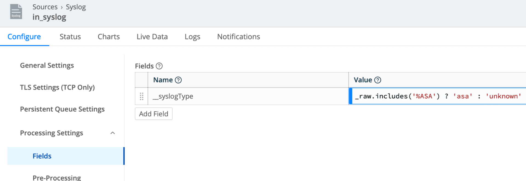
Task: Collapse the Processing Settings chevron
Action: point(113,133)
